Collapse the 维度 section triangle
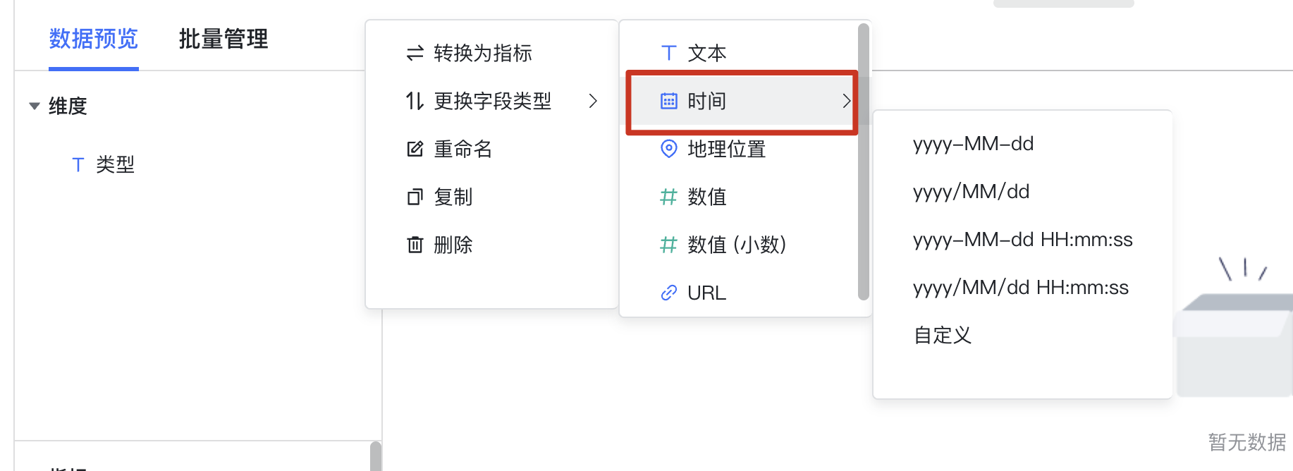The image size is (1293, 471). click(x=34, y=106)
